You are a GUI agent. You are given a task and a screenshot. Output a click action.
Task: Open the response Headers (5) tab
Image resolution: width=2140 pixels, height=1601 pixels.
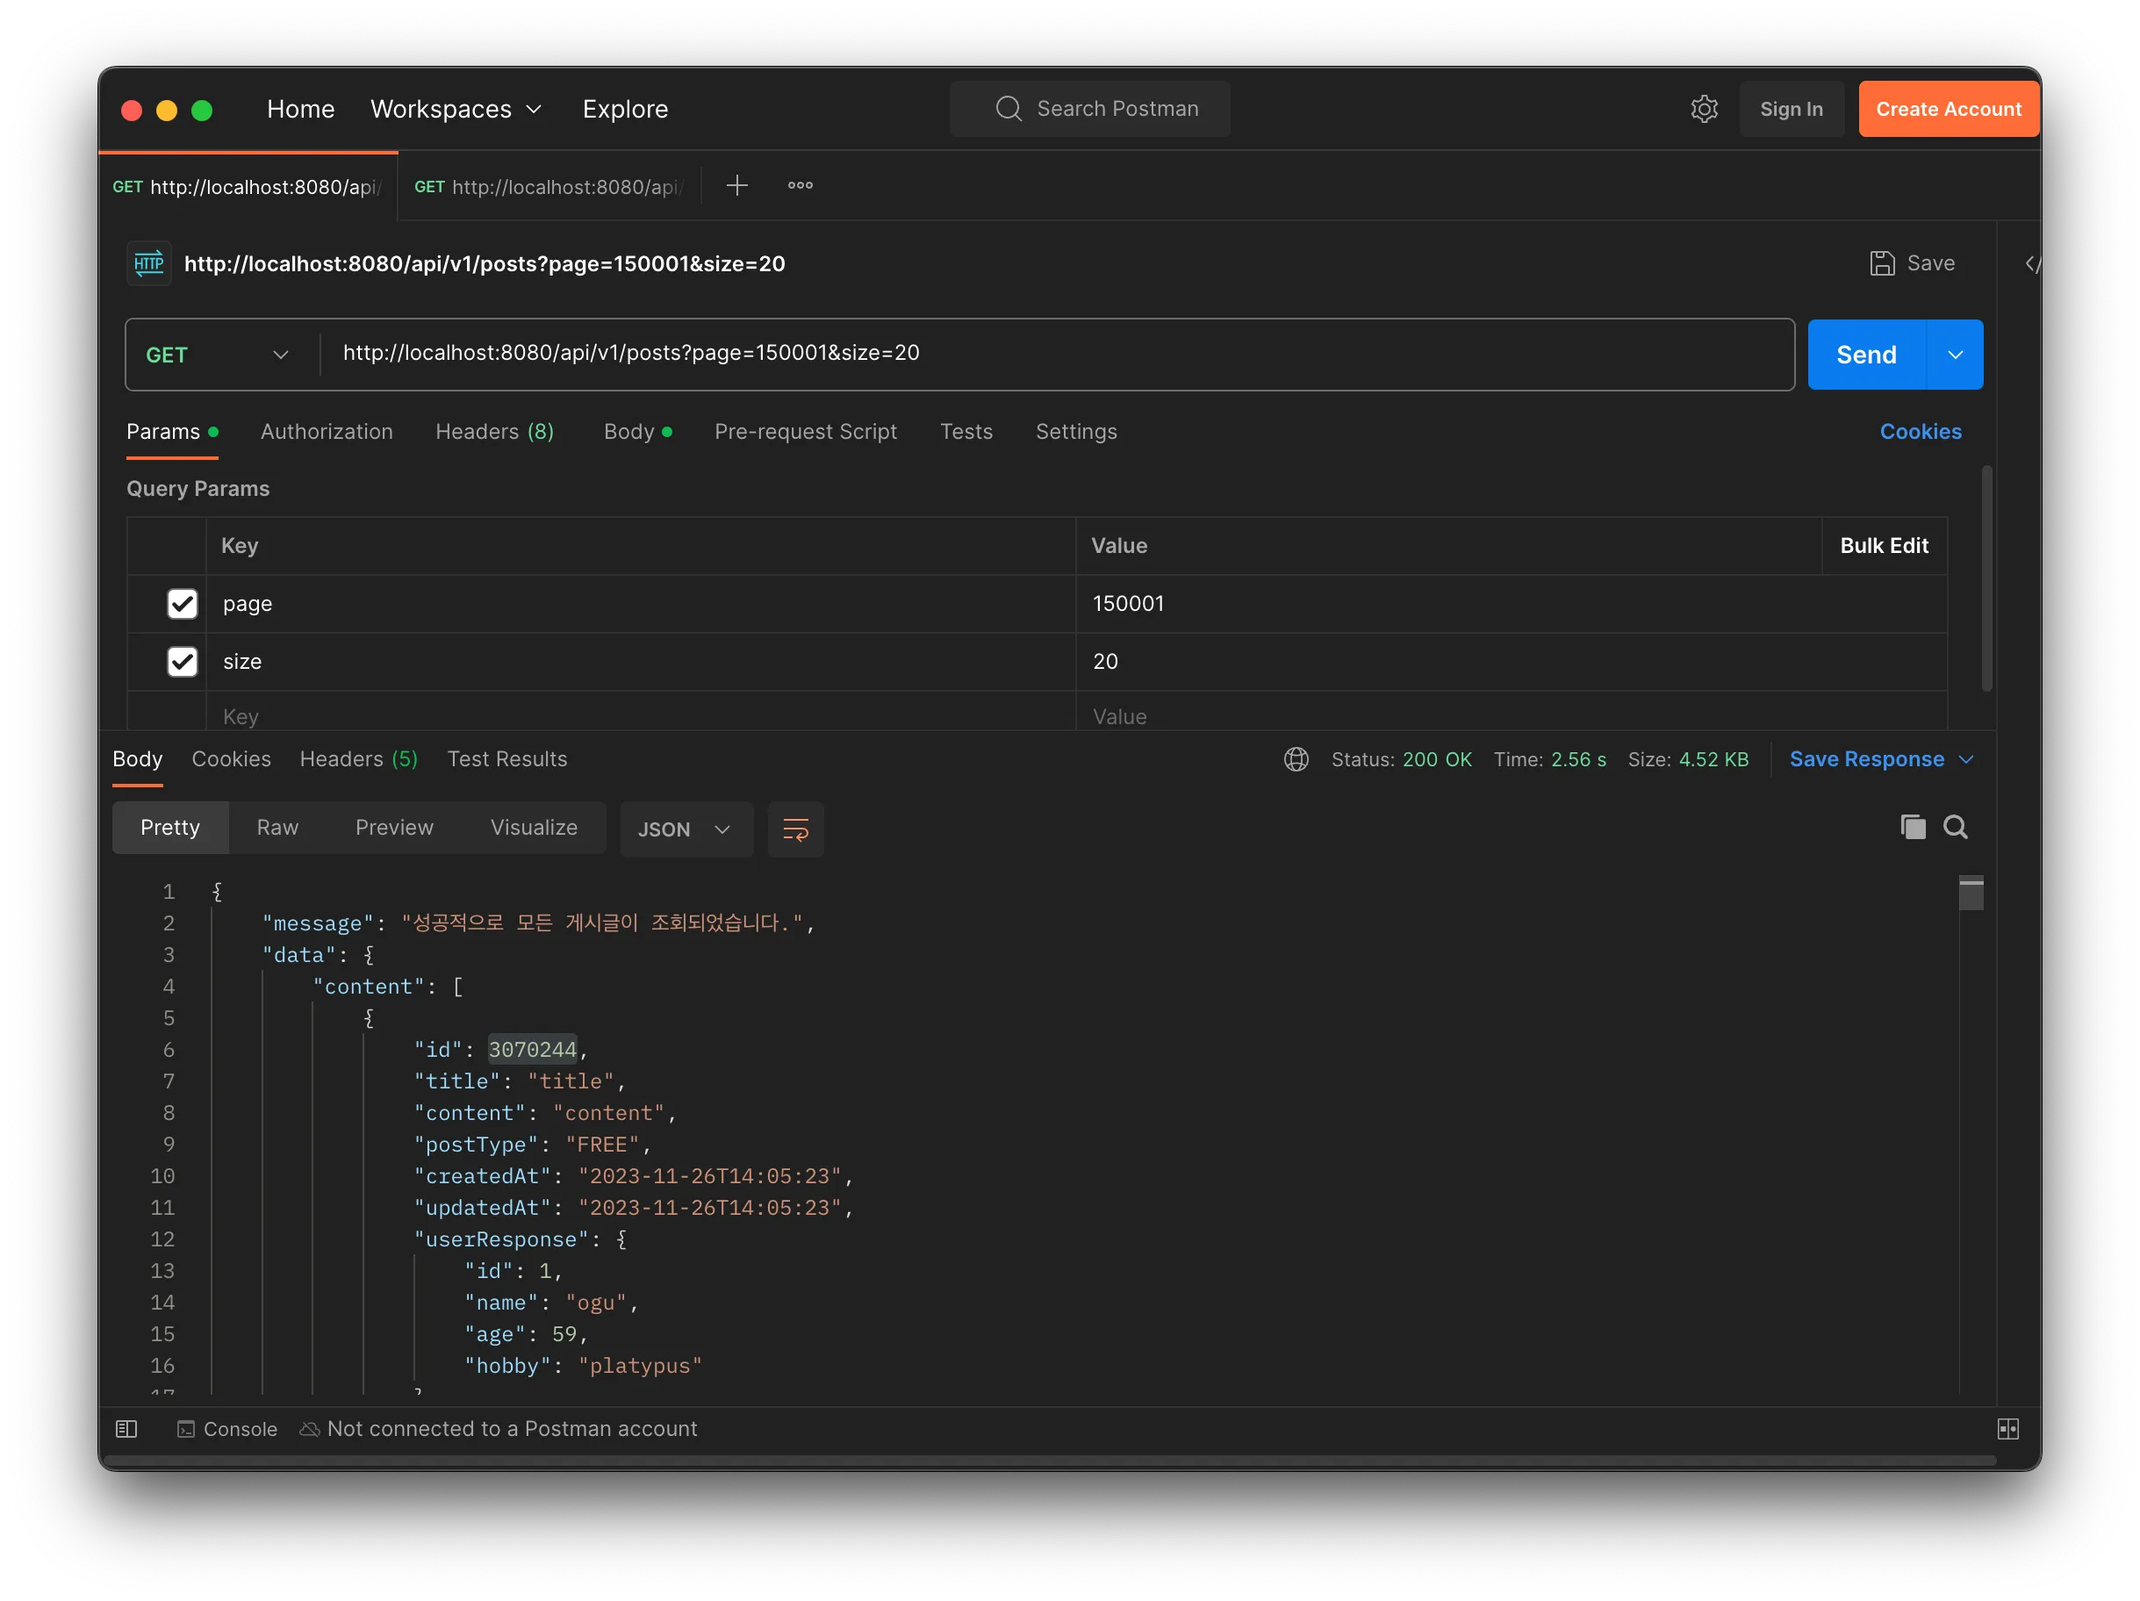click(x=358, y=759)
